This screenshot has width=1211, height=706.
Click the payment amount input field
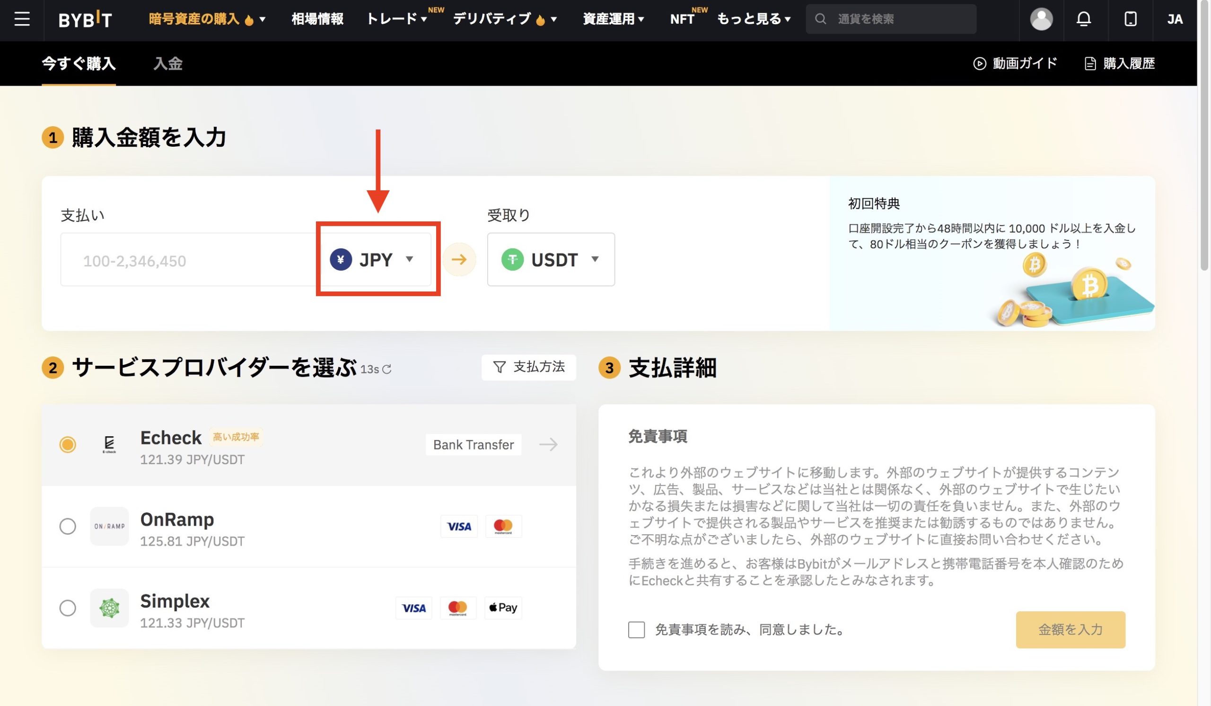pos(187,259)
